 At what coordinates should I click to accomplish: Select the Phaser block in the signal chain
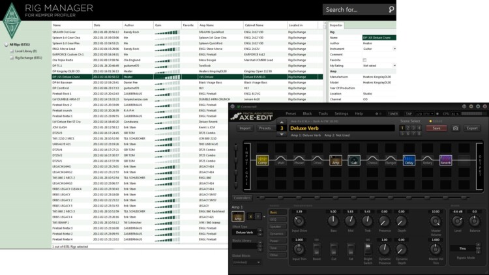tap(299, 160)
